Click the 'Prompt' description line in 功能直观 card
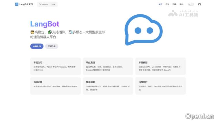Viewport: 216px width, 121px height. [x=98, y=70]
